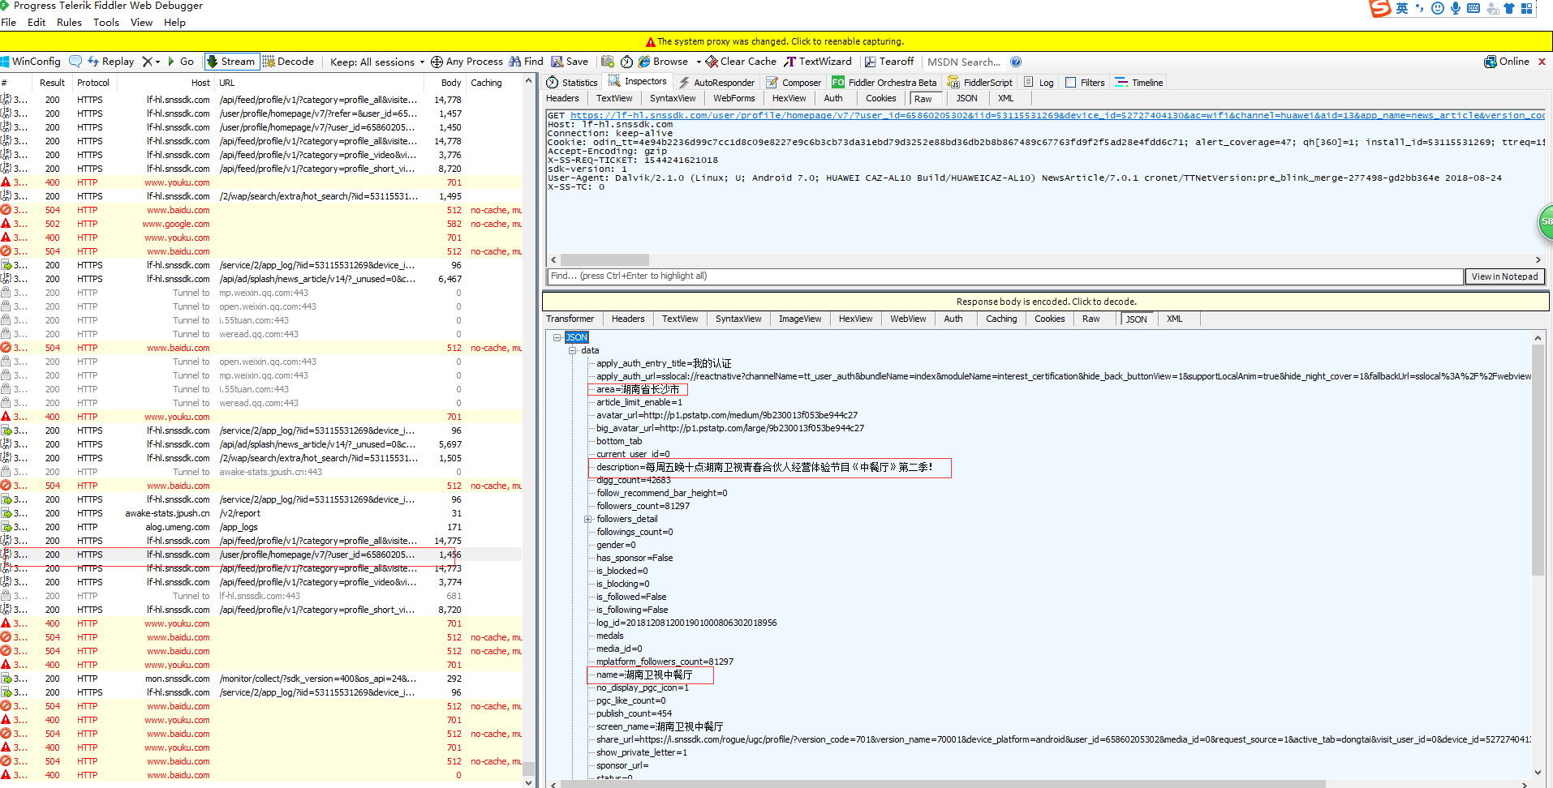Image resolution: width=1553 pixels, height=788 pixels.
Task: Click the JSON tree vertical scrollbar thumb
Action: pos(1538,459)
